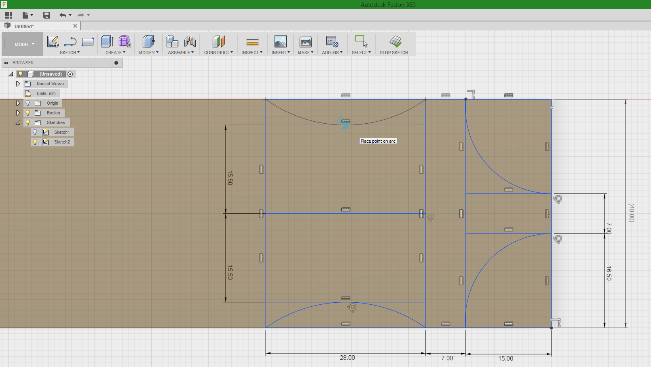Open the redo history dropdown arrow
This screenshot has width=651, height=367.
coord(88,15)
